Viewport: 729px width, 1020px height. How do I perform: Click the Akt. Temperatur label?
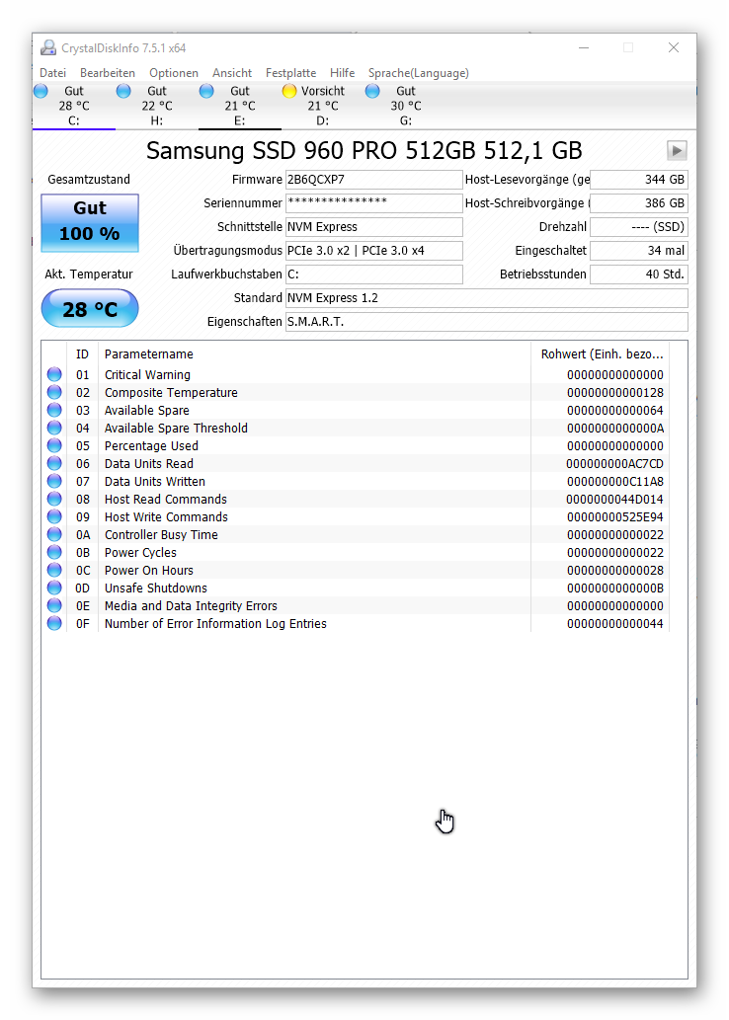pos(89,274)
